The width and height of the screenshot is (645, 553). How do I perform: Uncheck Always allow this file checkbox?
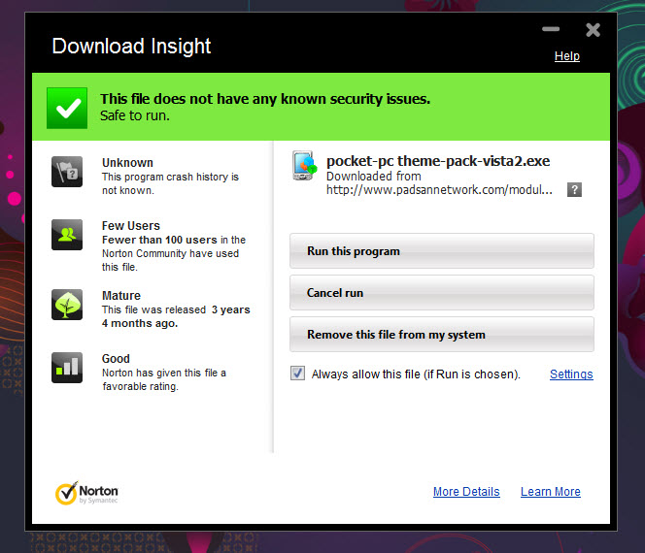pyautogui.click(x=297, y=374)
